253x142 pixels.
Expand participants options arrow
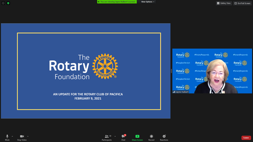coord(115,136)
